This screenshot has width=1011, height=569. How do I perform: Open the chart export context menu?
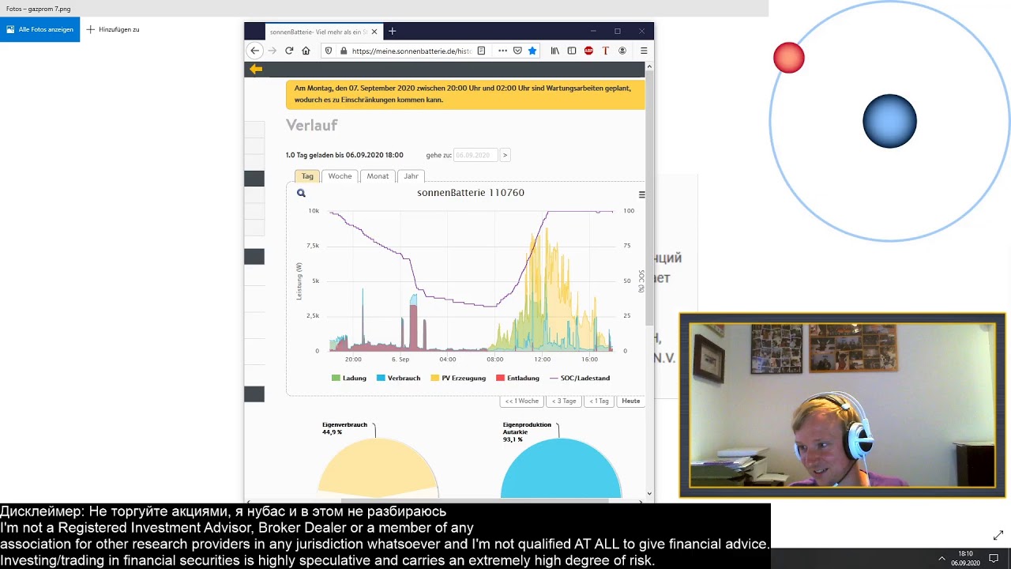click(x=641, y=194)
